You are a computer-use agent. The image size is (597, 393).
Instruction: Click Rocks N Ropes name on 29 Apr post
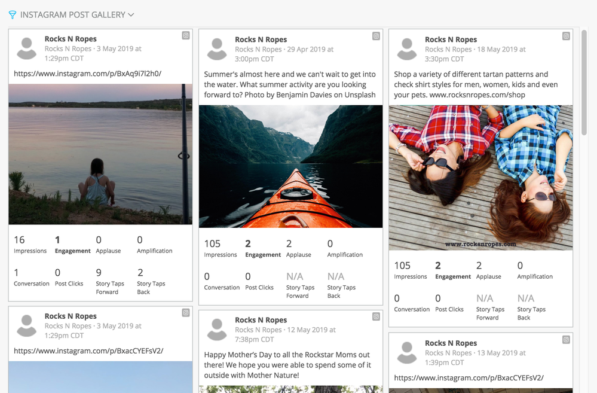point(261,39)
